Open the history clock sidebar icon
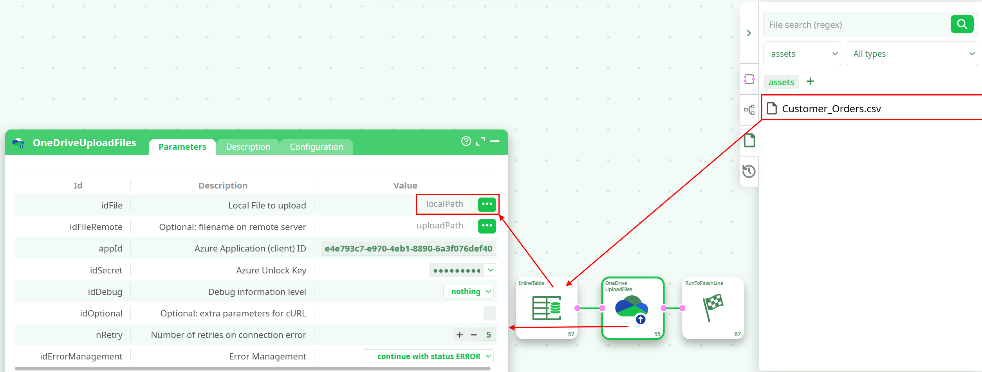Viewport: 982px width, 372px height. point(749,171)
